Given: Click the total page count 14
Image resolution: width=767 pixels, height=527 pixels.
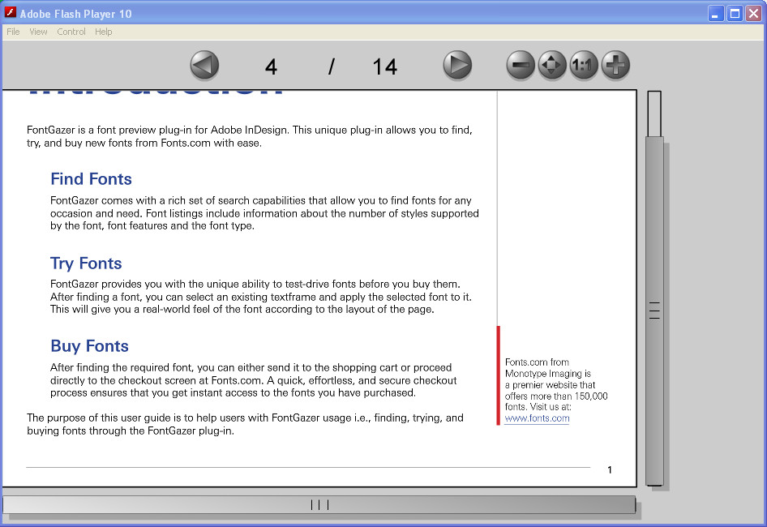Looking at the screenshot, I should 384,67.
